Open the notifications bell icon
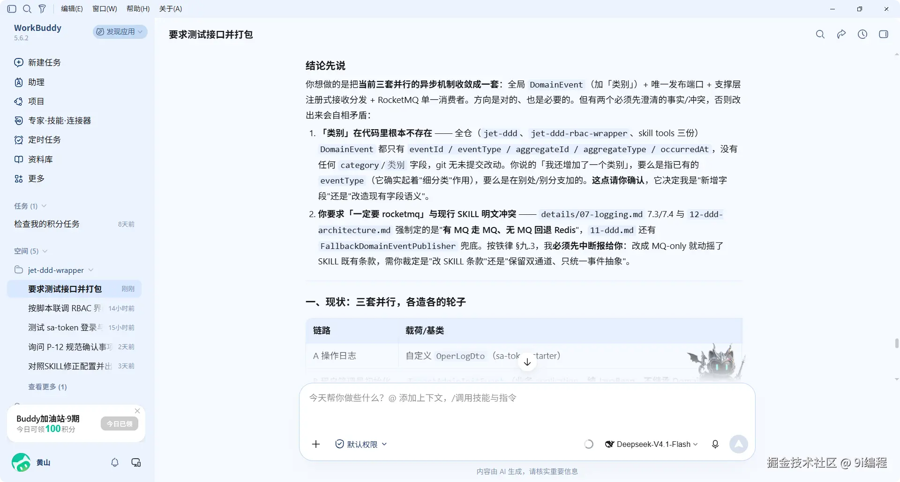This screenshot has width=900, height=482. 115,462
